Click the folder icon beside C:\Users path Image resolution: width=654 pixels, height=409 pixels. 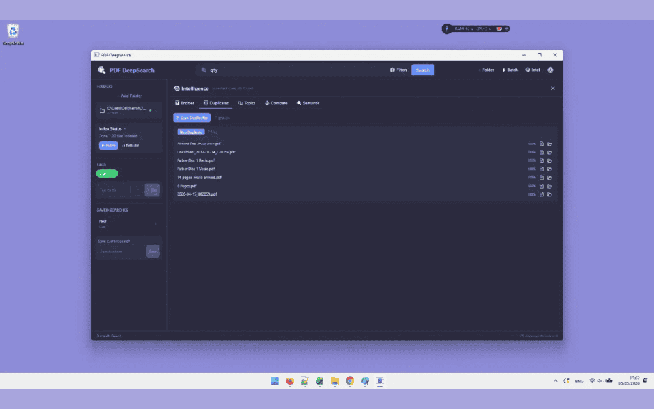(x=102, y=111)
